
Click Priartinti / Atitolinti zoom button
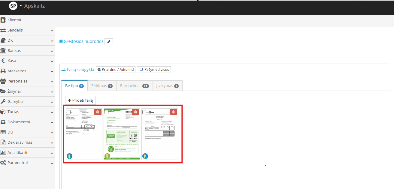[x=116, y=70]
